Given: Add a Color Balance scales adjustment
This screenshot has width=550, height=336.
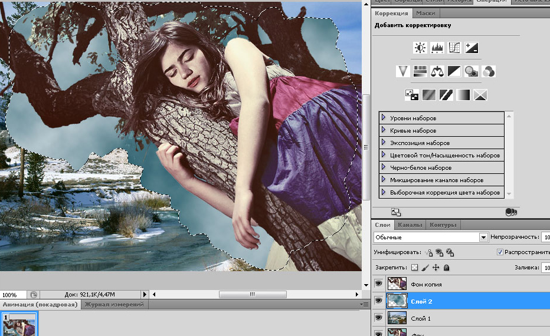Looking at the screenshot, I should click(x=437, y=71).
